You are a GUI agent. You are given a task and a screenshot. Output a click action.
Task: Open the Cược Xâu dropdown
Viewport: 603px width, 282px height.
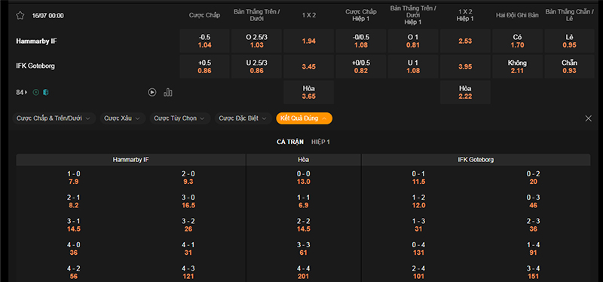pyautogui.click(x=123, y=118)
